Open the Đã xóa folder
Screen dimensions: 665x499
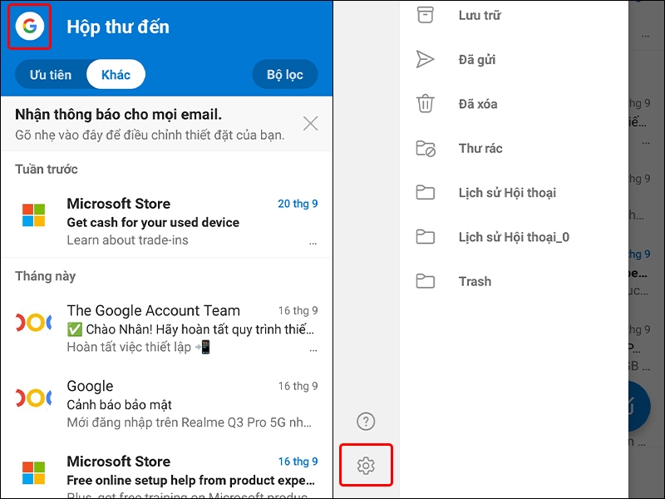(x=478, y=104)
